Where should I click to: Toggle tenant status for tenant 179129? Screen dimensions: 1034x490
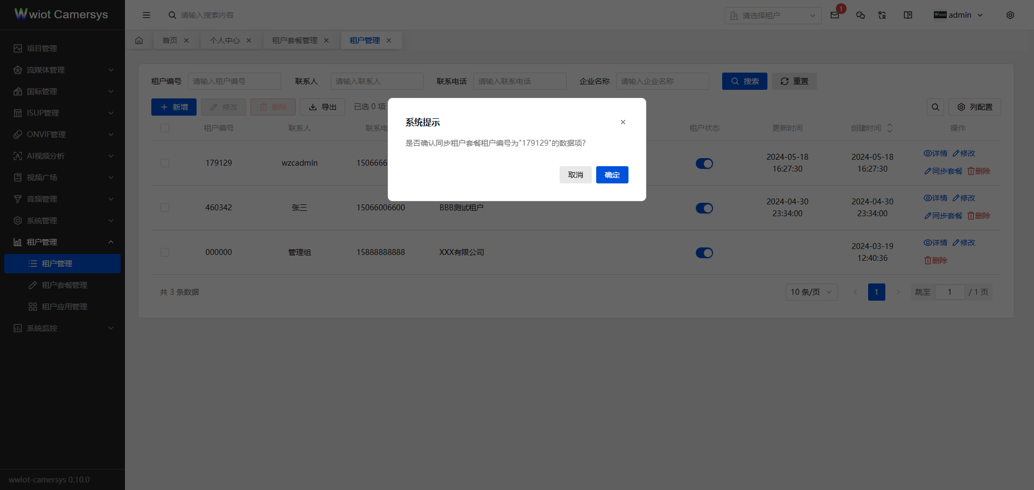(704, 164)
